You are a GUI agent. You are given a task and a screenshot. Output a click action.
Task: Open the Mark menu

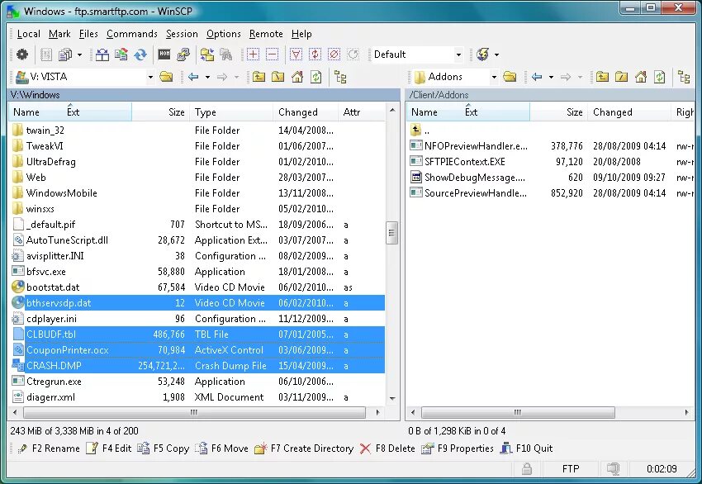59,34
